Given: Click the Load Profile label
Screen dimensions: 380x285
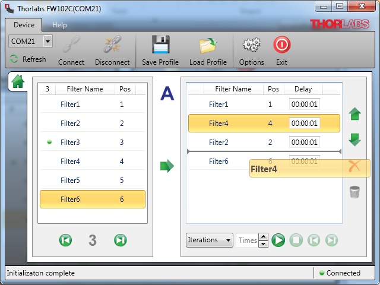Looking at the screenshot, I should (208, 62).
